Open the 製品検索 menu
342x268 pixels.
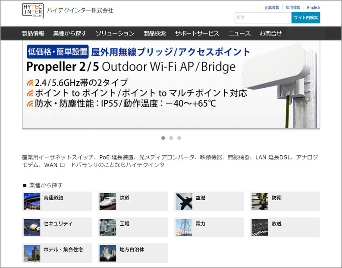coord(155,33)
